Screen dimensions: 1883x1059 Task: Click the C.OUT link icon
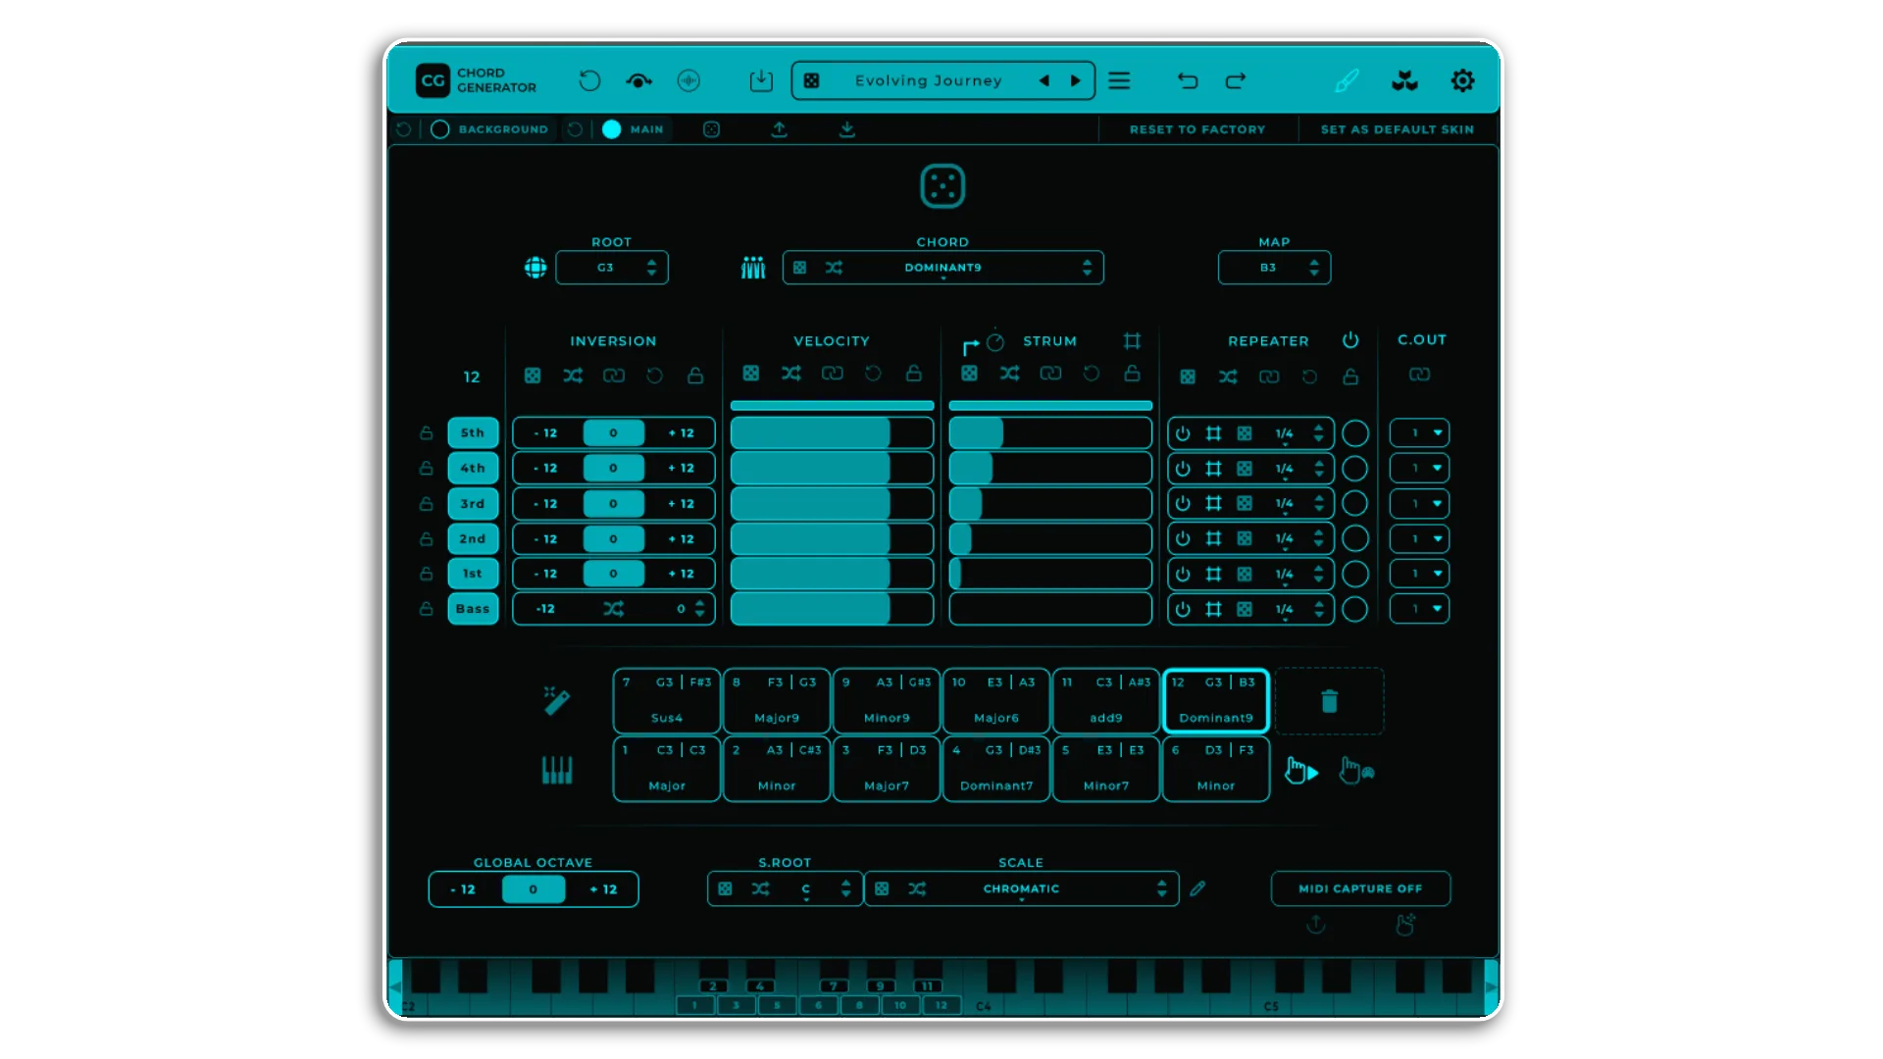(1419, 375)
